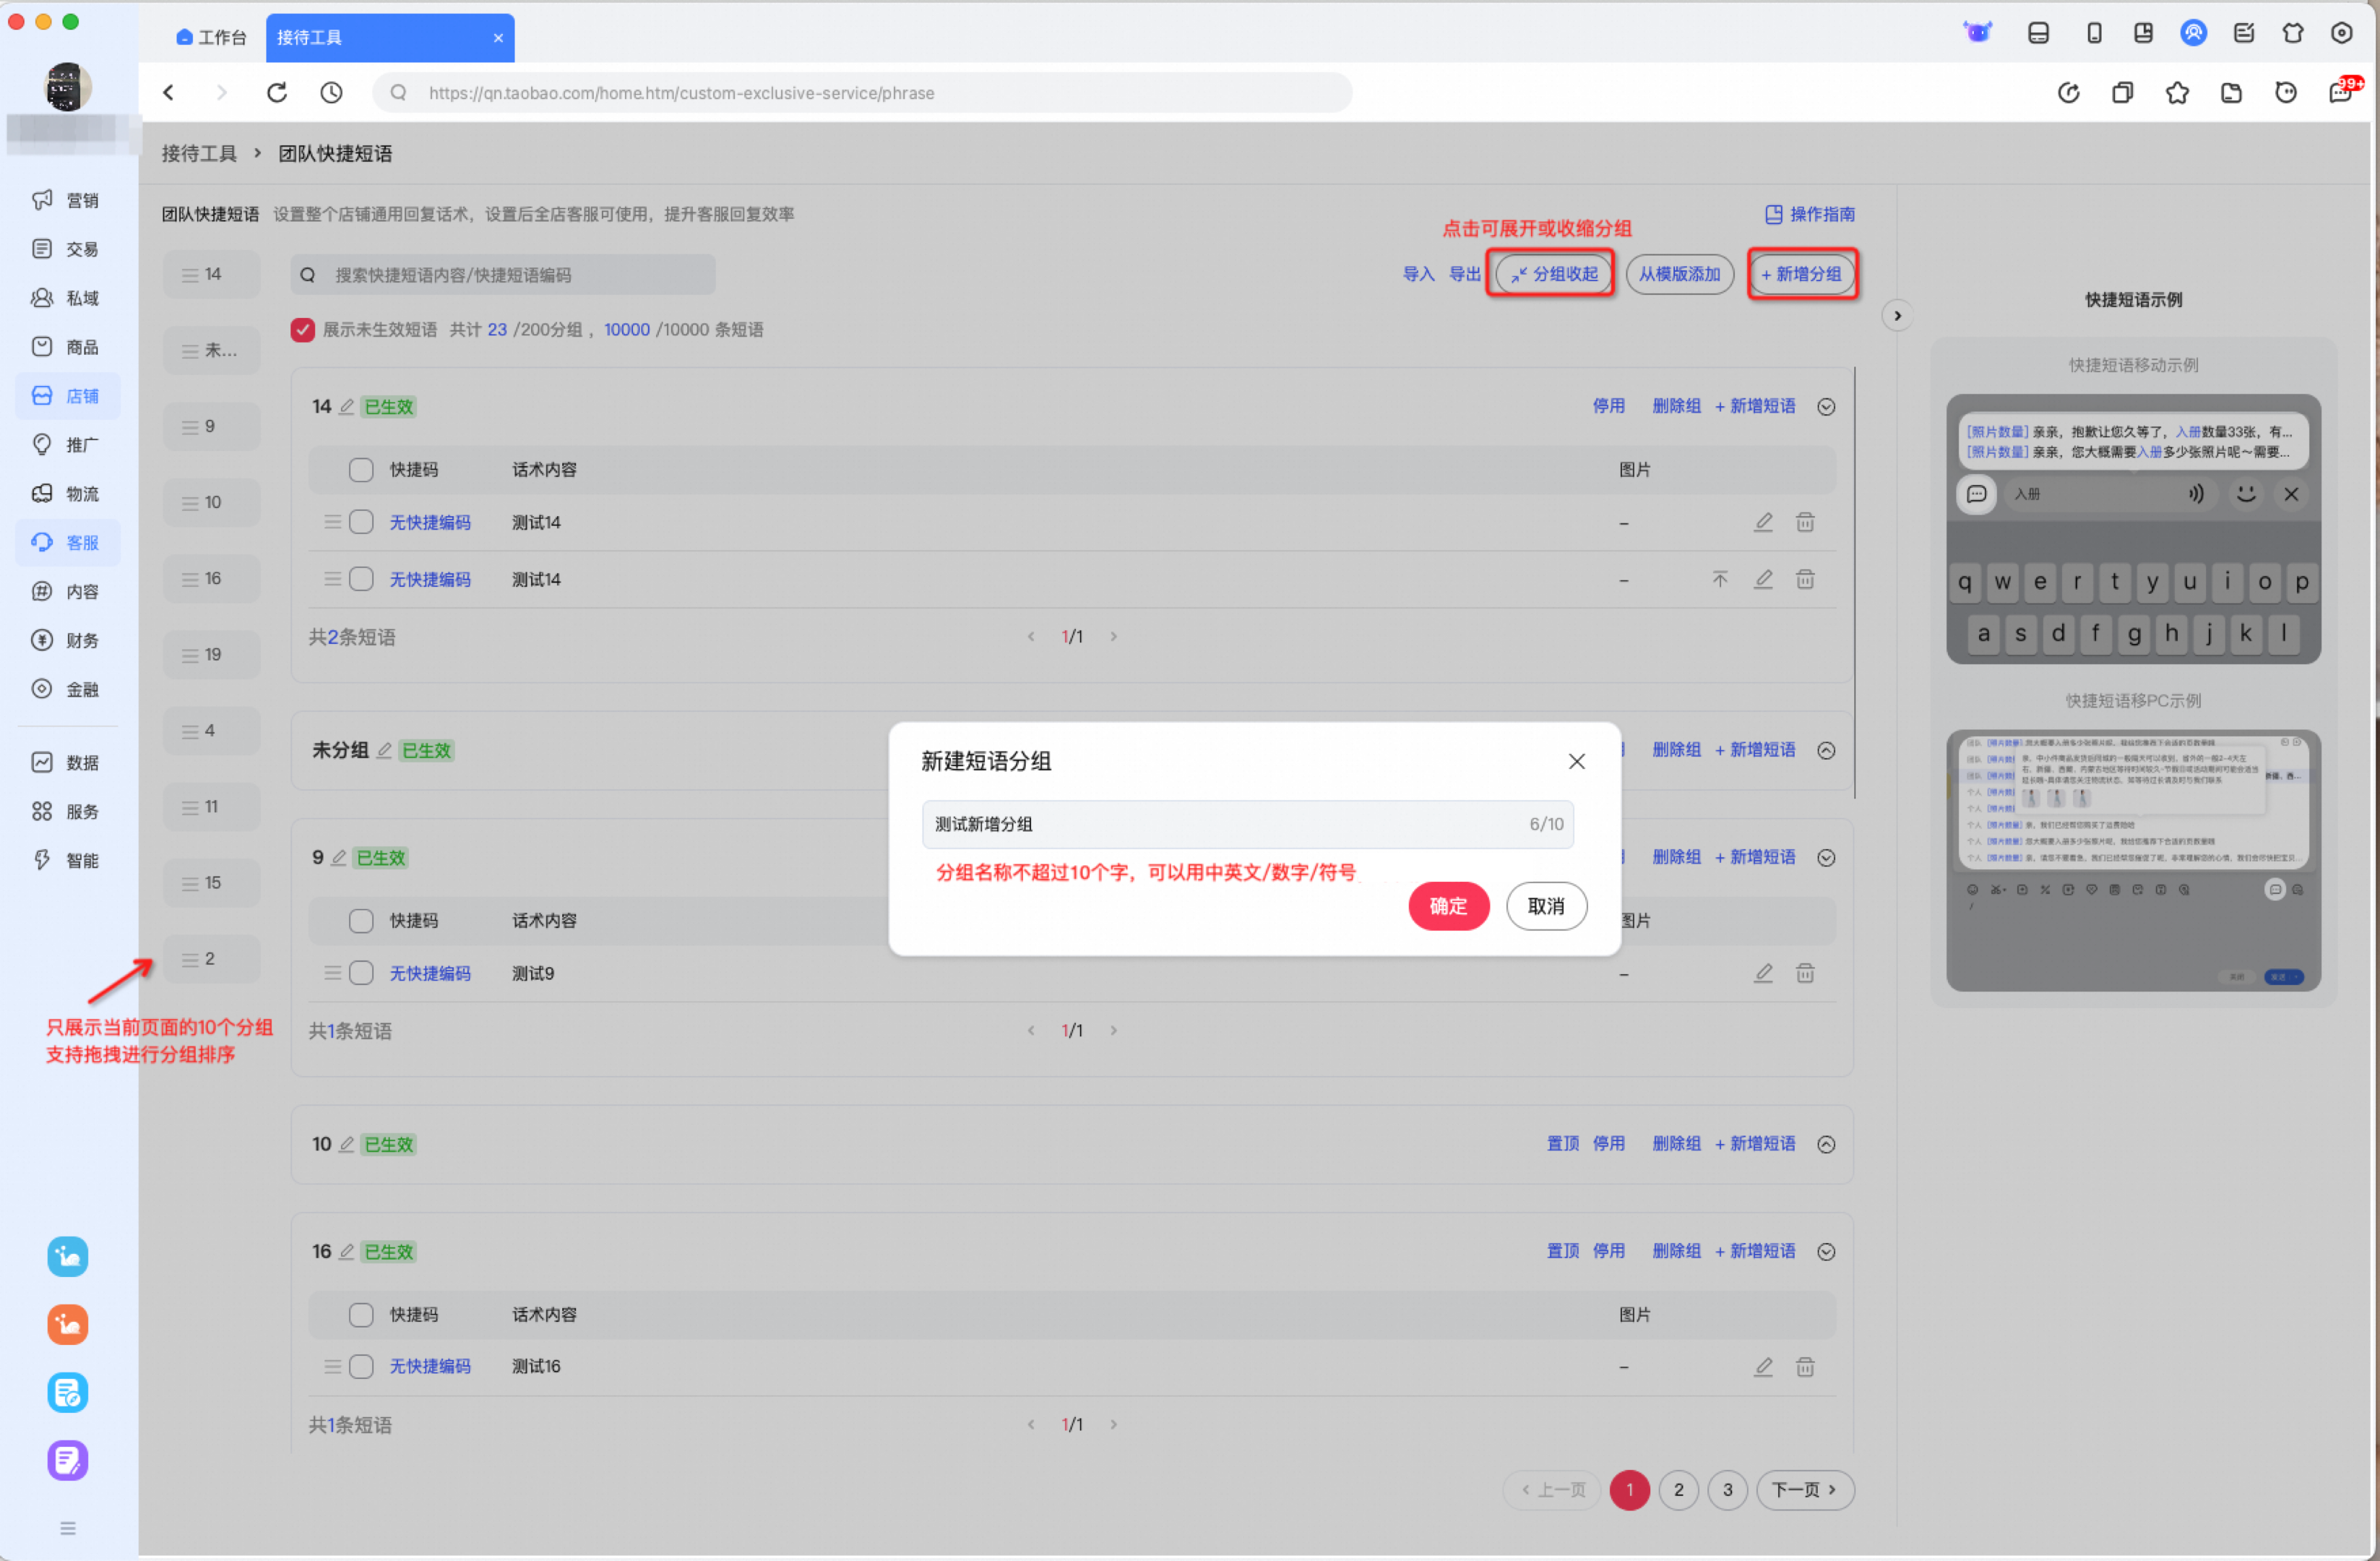
Task: Collapse the right example panel arrow
Action: coord(1897,316)
